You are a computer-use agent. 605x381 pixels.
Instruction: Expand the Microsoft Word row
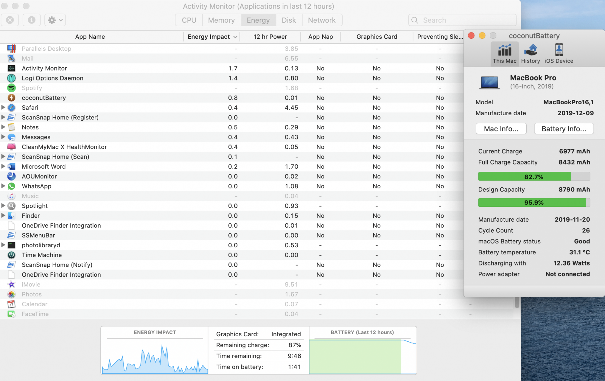pos(3,166)
